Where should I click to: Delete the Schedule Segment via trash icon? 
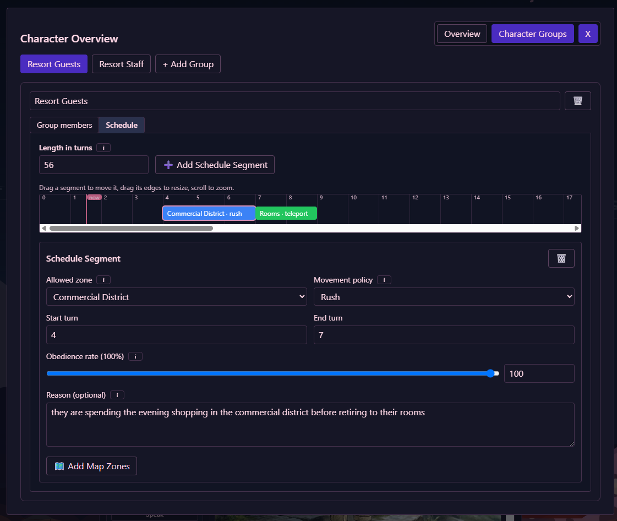tap(561, 258)
